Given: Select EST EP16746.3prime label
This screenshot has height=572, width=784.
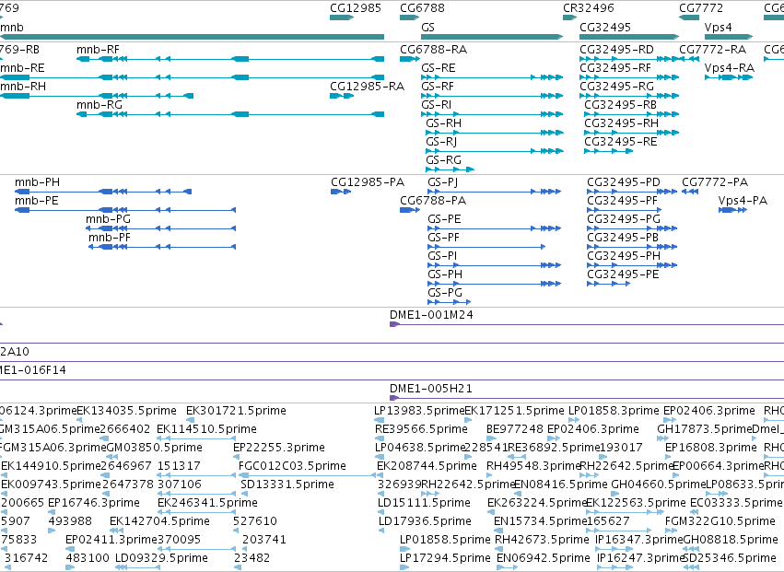Looking at the screenshot, I should click(x=94, y=504).
